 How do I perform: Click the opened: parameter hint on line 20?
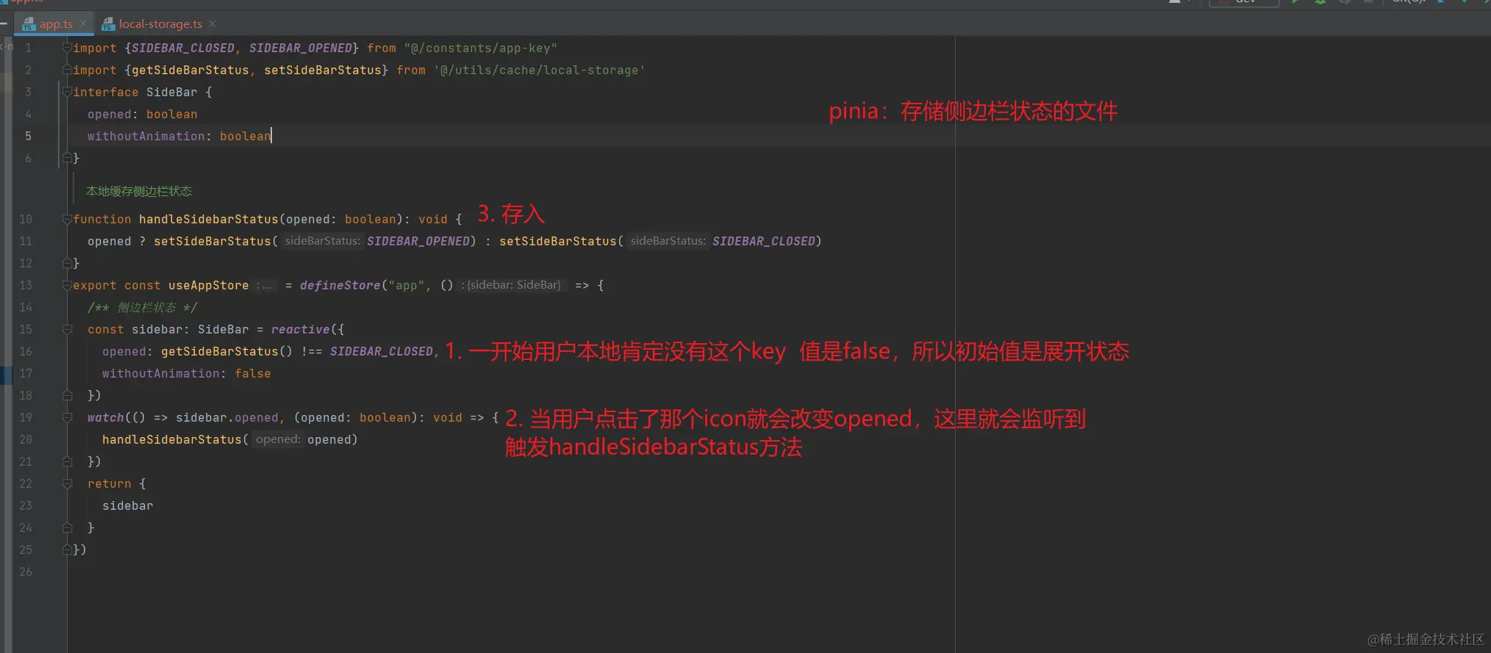tap(277, 439)
